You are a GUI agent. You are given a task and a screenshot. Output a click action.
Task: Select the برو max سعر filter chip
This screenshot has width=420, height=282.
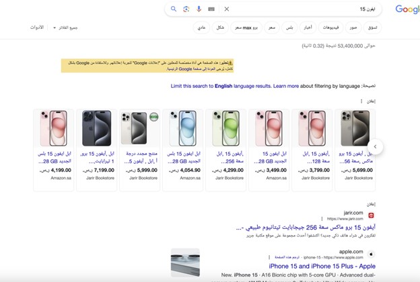[x=246, y=28]
